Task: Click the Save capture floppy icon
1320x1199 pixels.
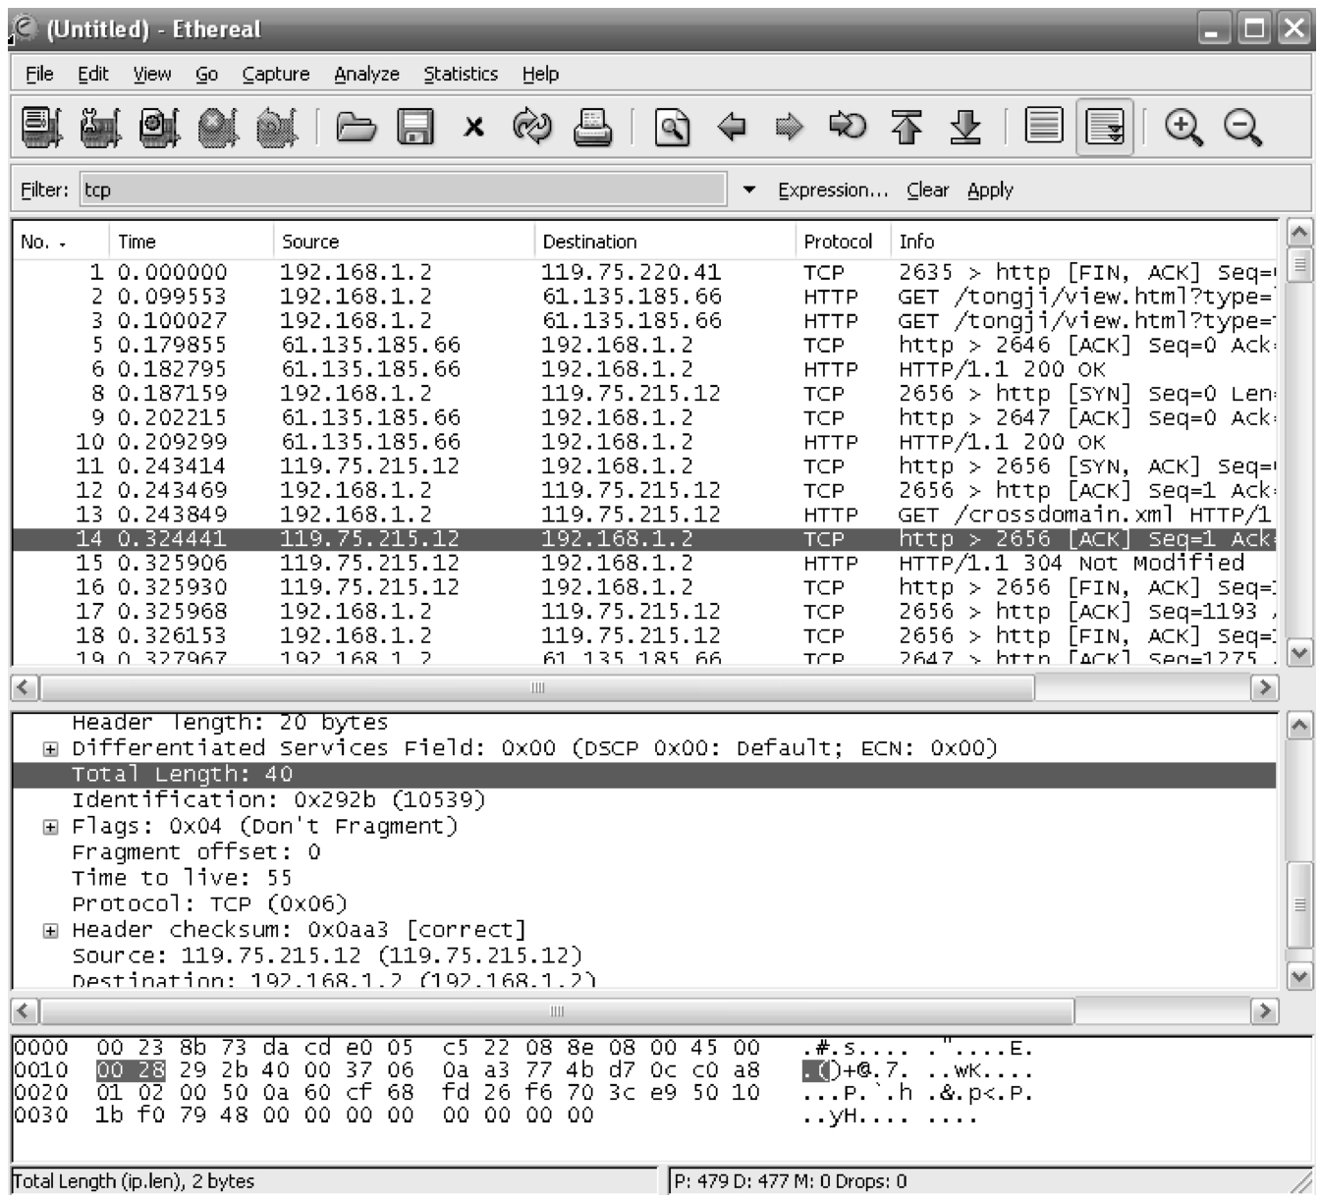Action: pyautogui.click(x=414, y=128)
